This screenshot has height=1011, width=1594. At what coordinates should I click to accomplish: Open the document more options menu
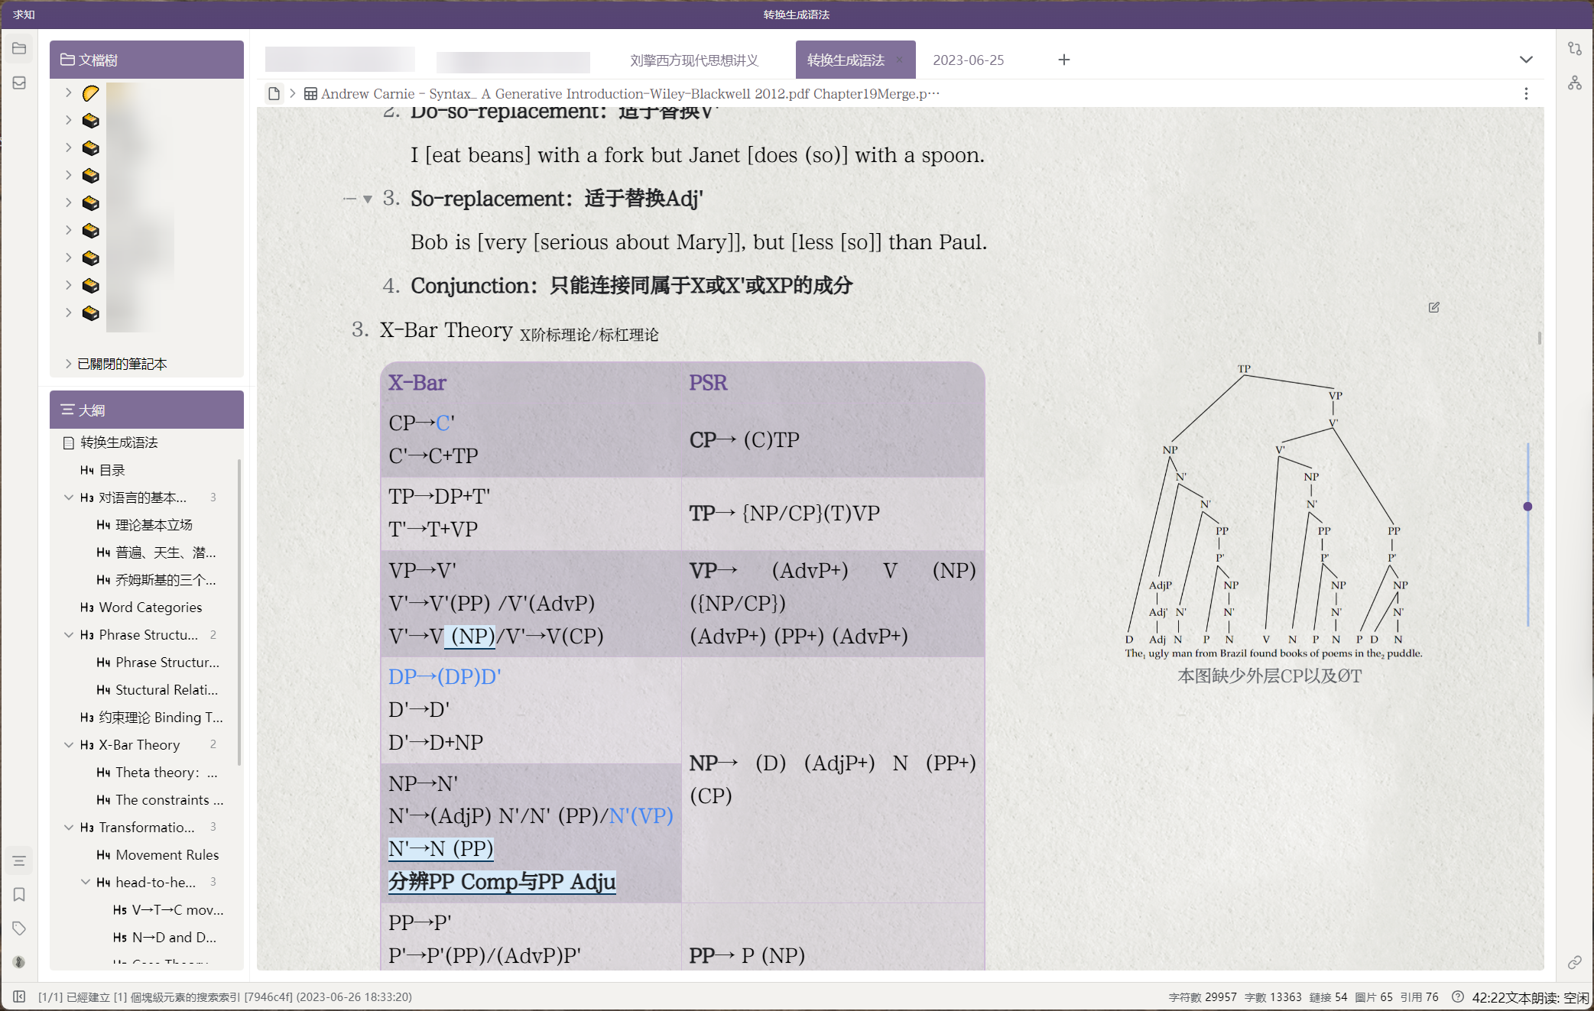point(1526,94)
